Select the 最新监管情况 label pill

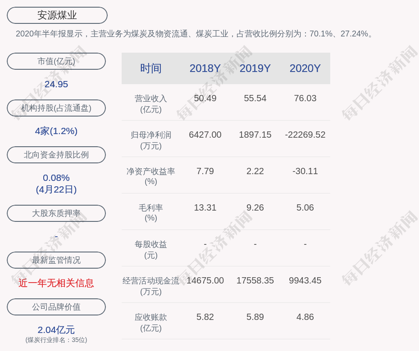(x=56, y=260)
